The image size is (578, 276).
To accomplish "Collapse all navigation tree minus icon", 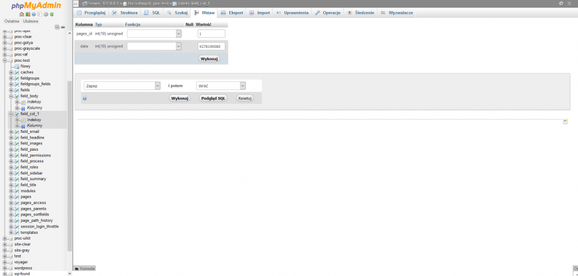I will [x=57, y=27].
